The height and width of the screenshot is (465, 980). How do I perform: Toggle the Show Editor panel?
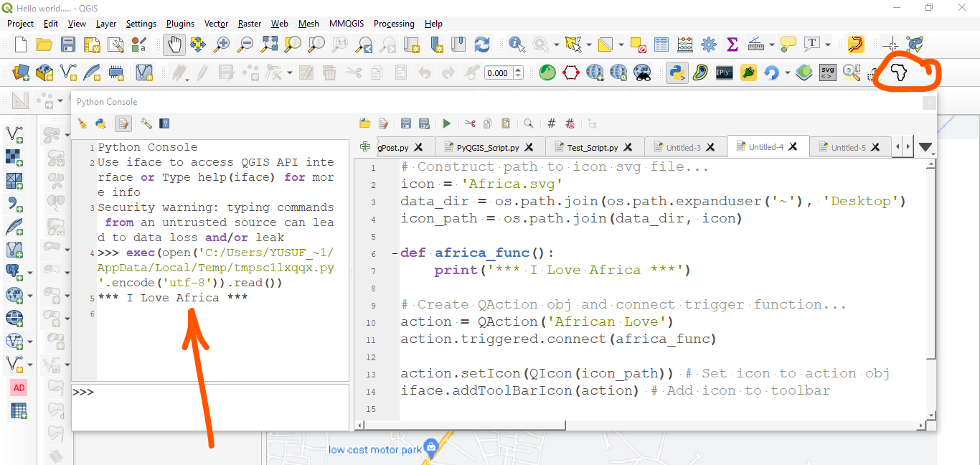click(x=123, y=123)
